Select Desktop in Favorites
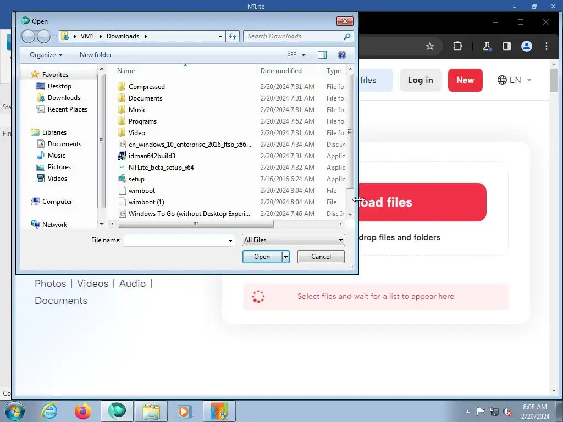 click(x=59, y=86)
